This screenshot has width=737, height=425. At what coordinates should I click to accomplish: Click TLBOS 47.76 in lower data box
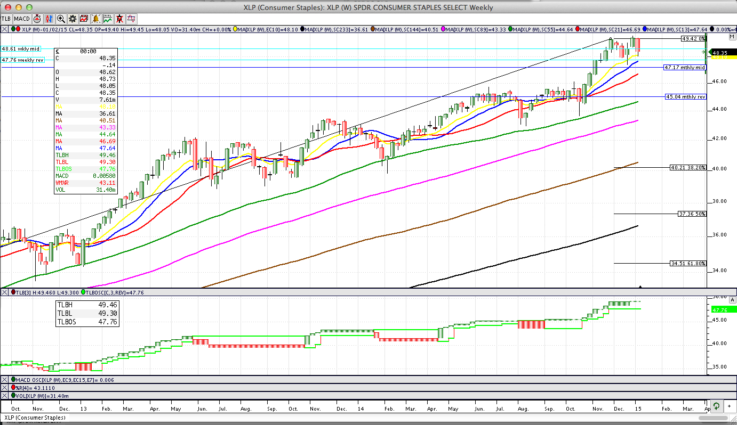[87, 322]
